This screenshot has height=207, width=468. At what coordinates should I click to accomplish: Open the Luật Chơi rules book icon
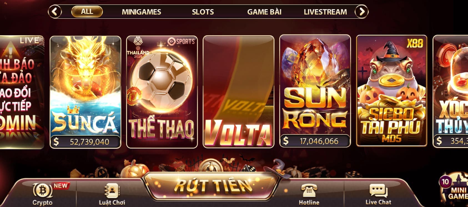coord(112,191)
